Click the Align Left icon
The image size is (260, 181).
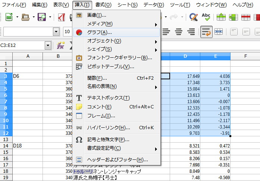pyautogui.click(x=166, y=31)
